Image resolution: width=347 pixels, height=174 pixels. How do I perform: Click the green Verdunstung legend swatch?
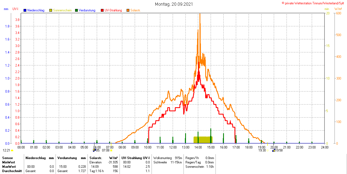click(x=76, y=10)
